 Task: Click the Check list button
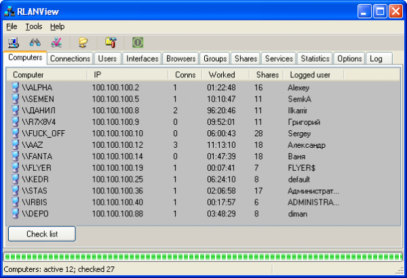click(42, 234)
